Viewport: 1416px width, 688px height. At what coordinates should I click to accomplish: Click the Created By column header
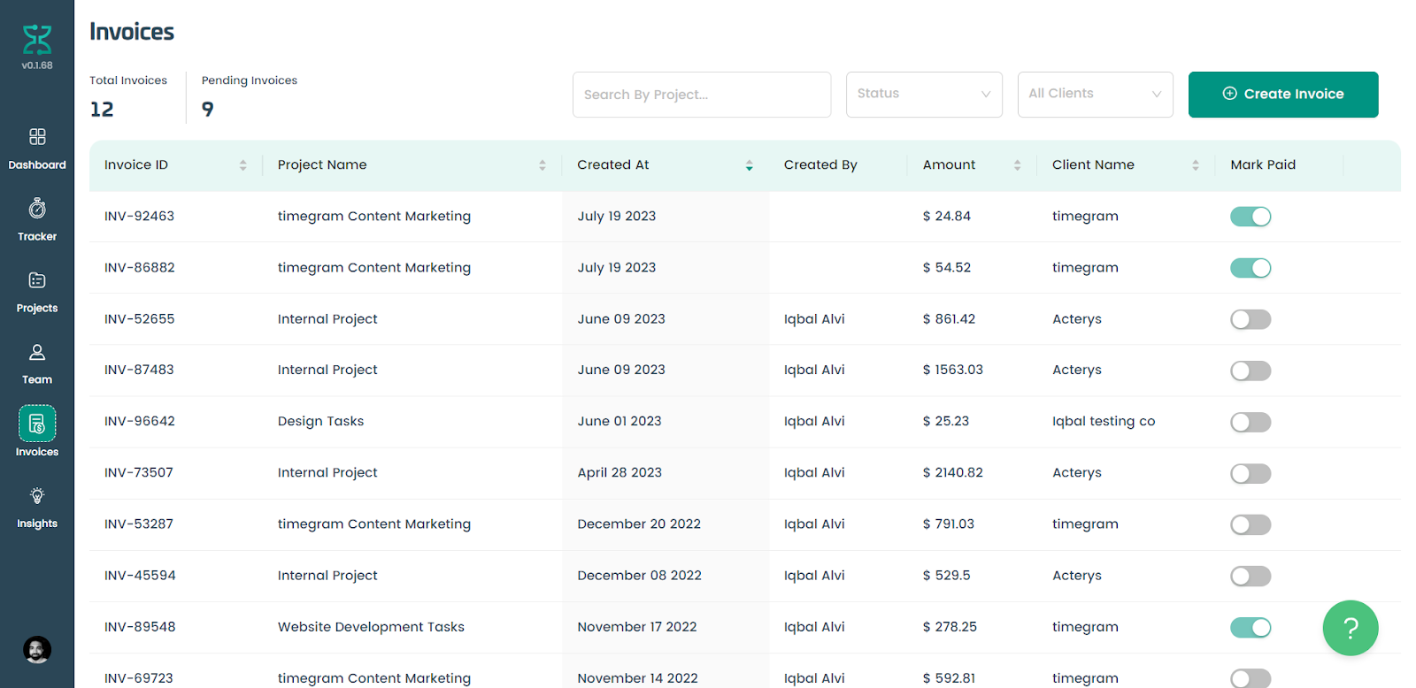[x=820, y=165]
